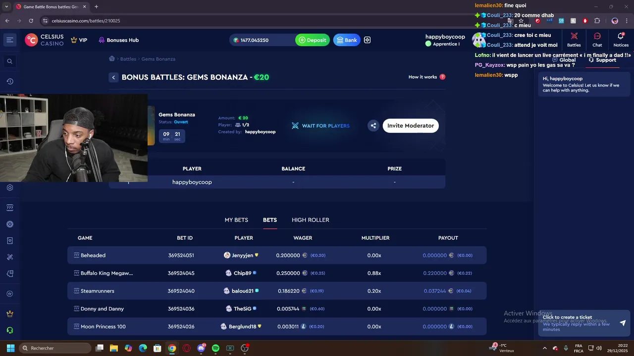Go to Battles breadcrumb
The height and width of the screenshot is (356, 634).
coord(128,59)
